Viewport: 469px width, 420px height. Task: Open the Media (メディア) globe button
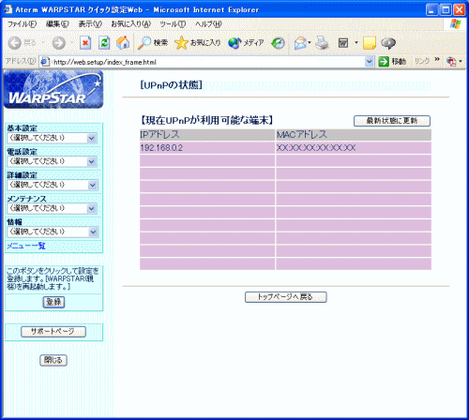tap(246, 43)
